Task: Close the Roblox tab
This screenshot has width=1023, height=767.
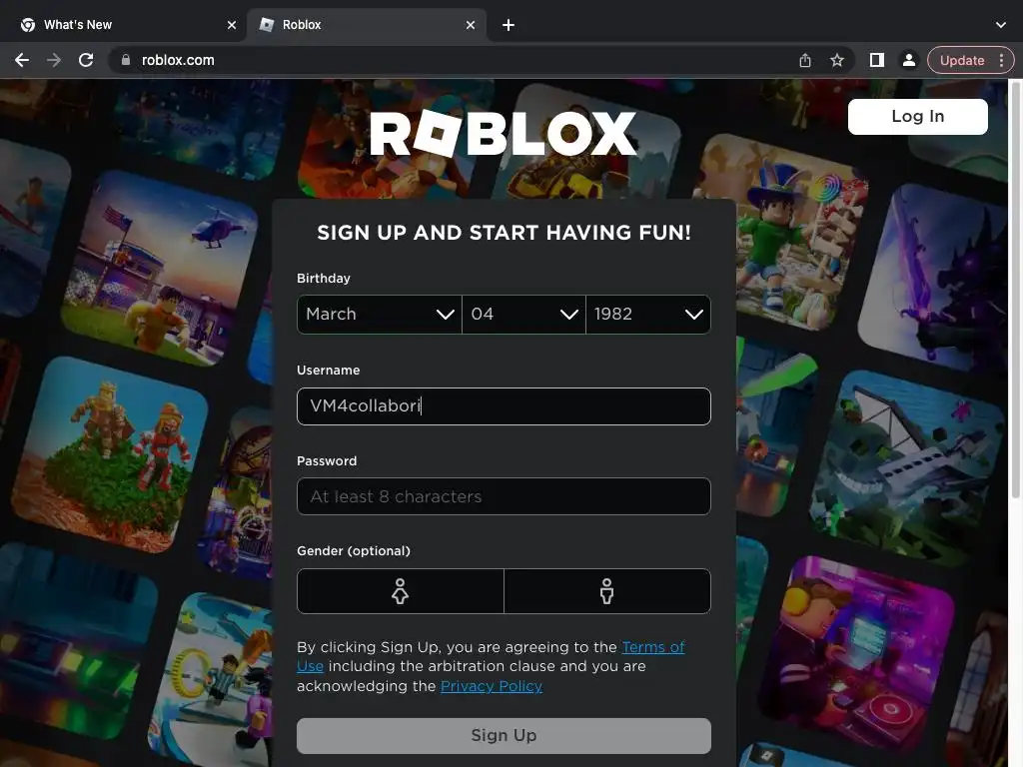Action: (x=471, y=25)
